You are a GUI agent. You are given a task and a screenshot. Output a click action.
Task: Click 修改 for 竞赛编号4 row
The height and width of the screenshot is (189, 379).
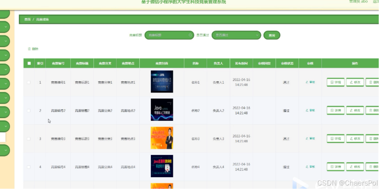[x=355, y=167]
